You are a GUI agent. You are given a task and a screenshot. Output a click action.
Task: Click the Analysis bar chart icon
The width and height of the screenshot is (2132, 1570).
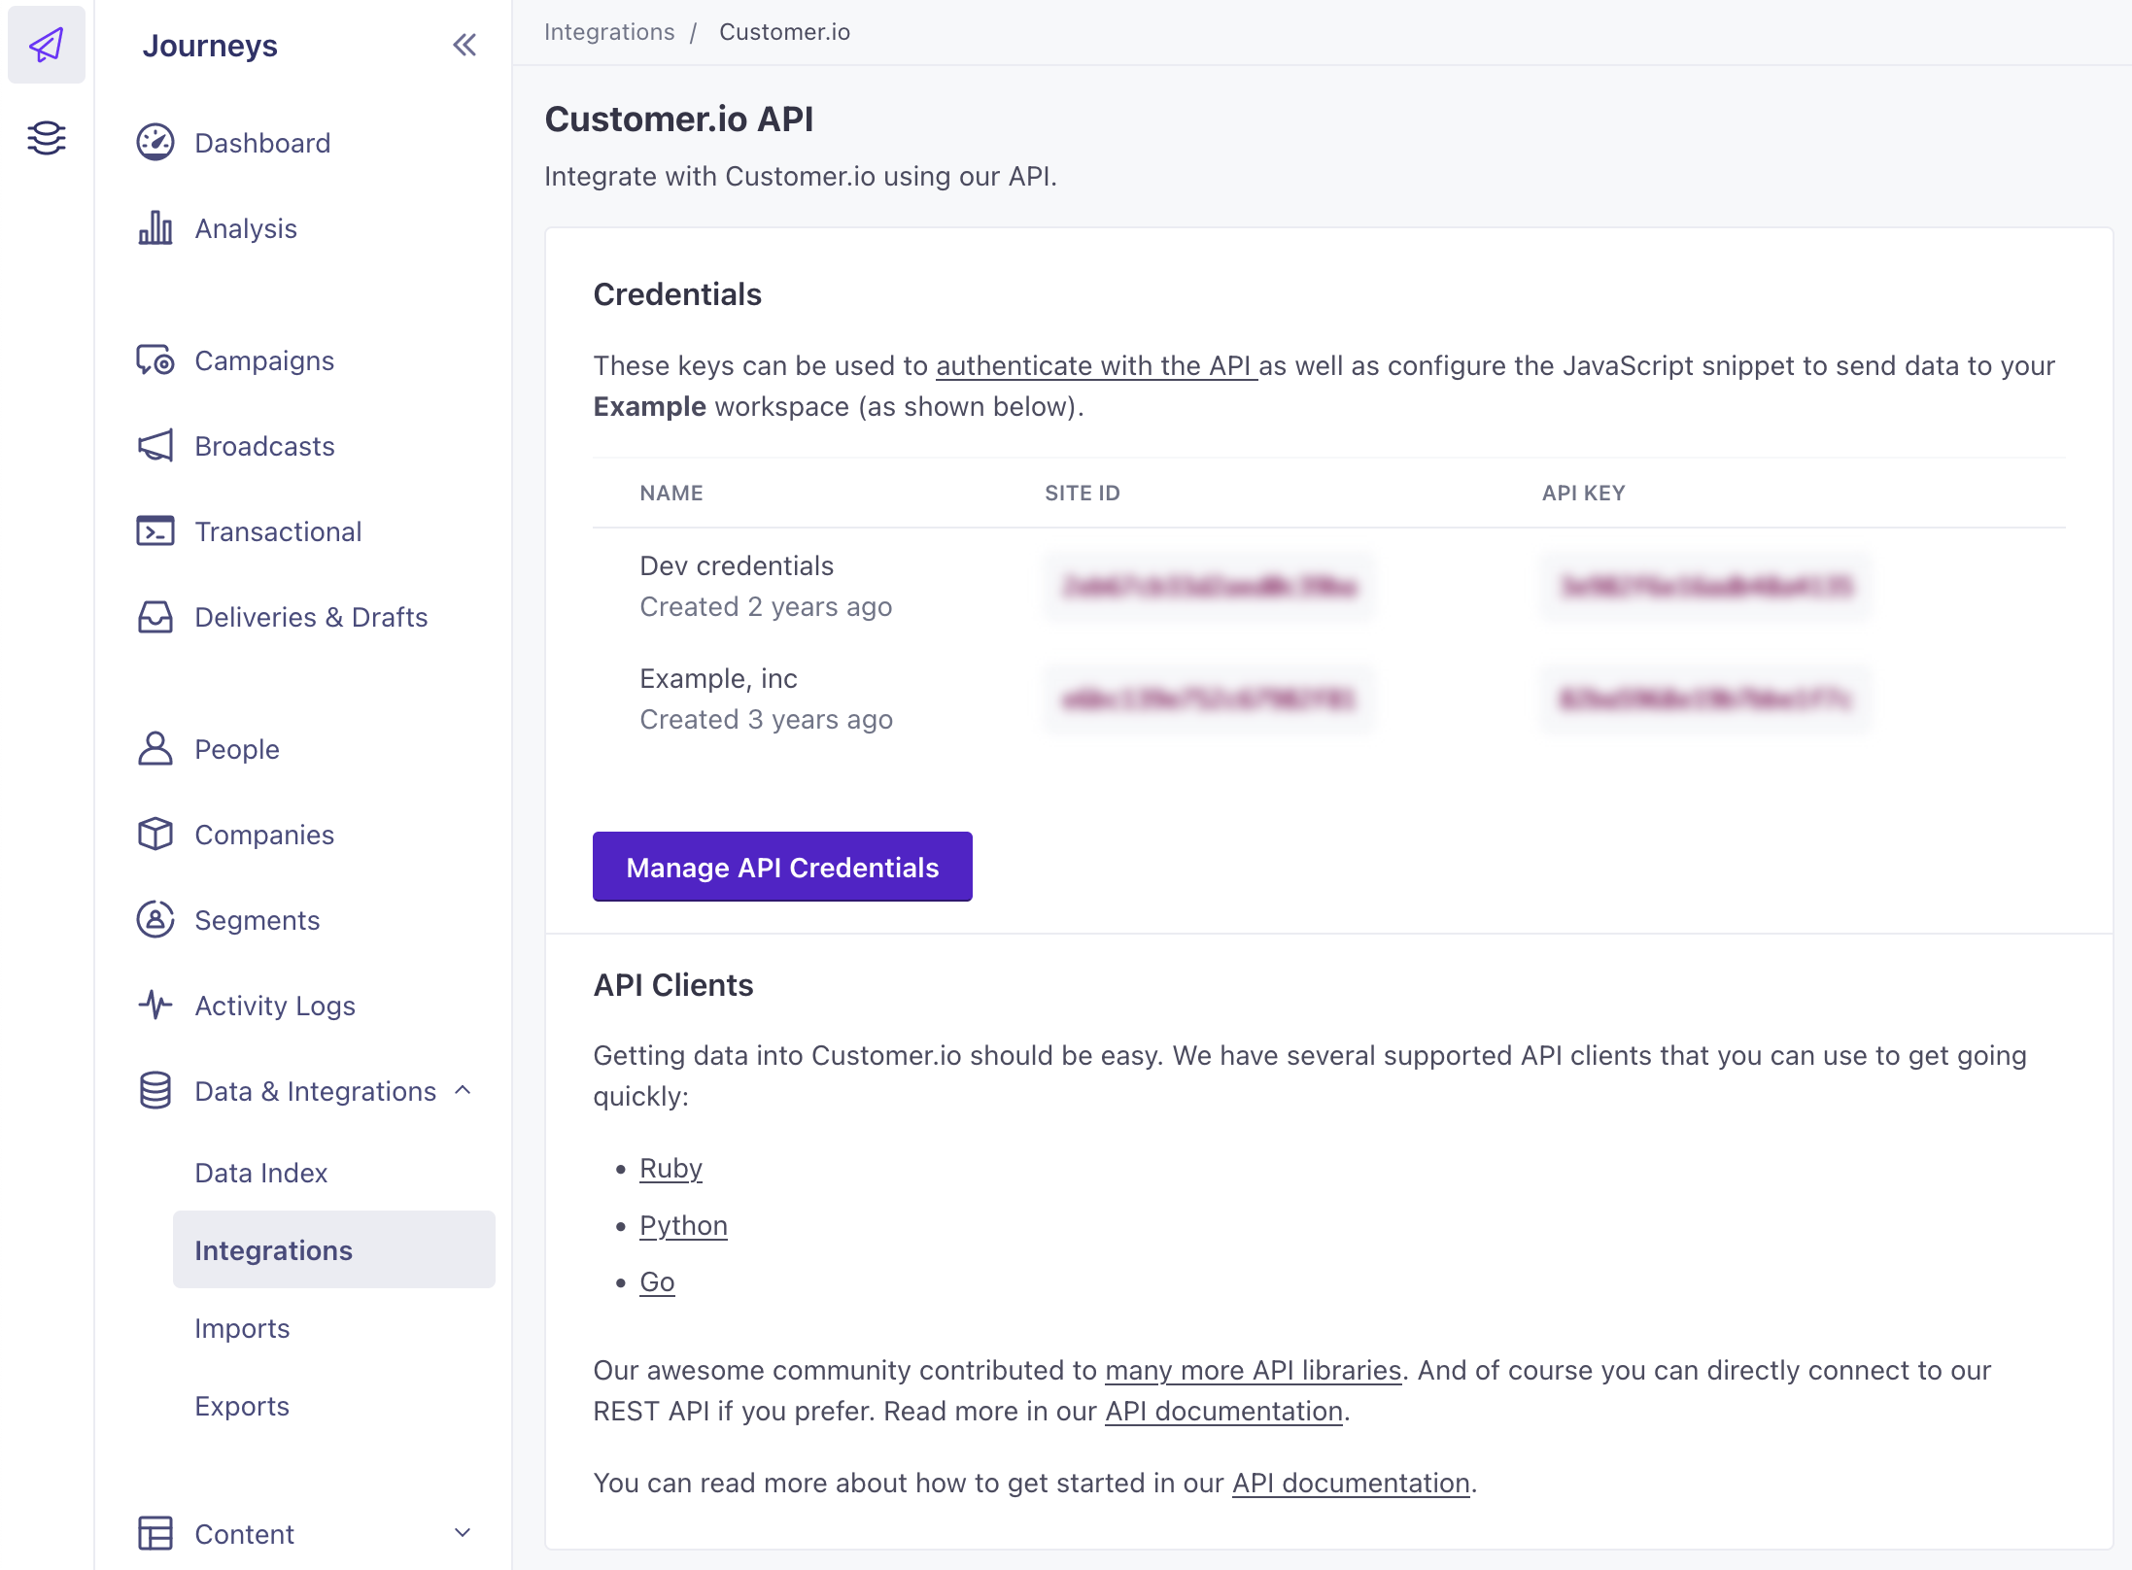pos(155,228)
